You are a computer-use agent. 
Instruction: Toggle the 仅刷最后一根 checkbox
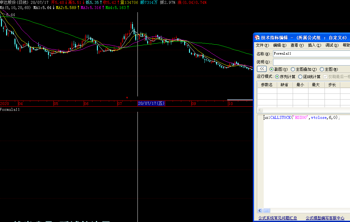point(325,76)
